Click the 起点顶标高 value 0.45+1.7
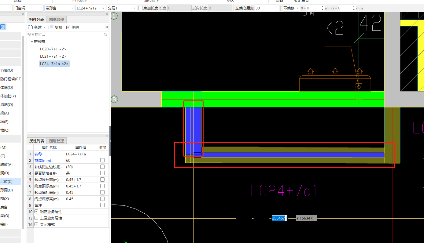Image resolution: width=424 pixels, height=243 pixels. [x=80, y=180]
